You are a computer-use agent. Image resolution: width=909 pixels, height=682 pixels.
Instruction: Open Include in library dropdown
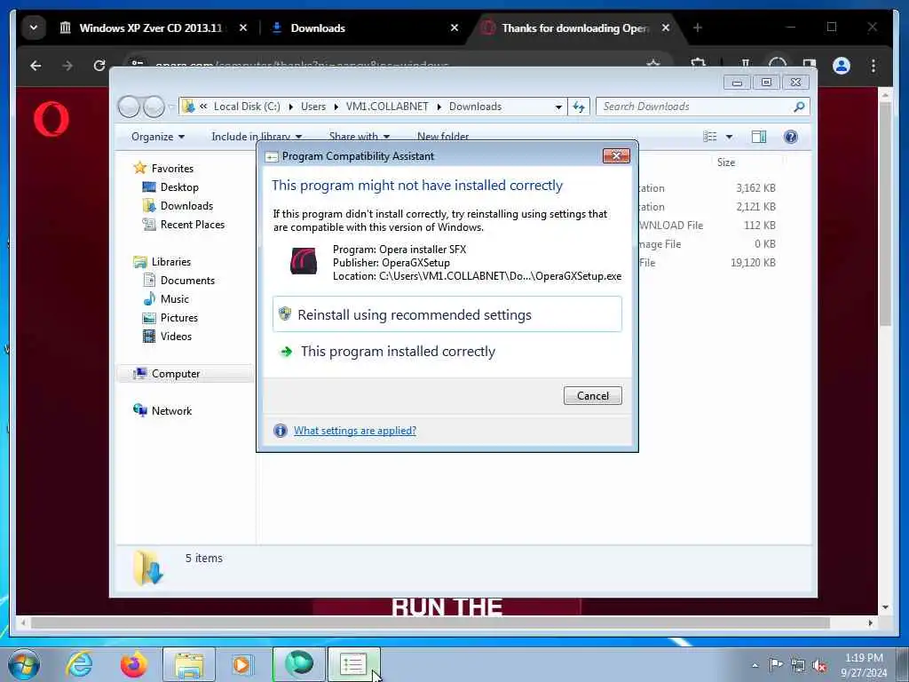[257, 136]
